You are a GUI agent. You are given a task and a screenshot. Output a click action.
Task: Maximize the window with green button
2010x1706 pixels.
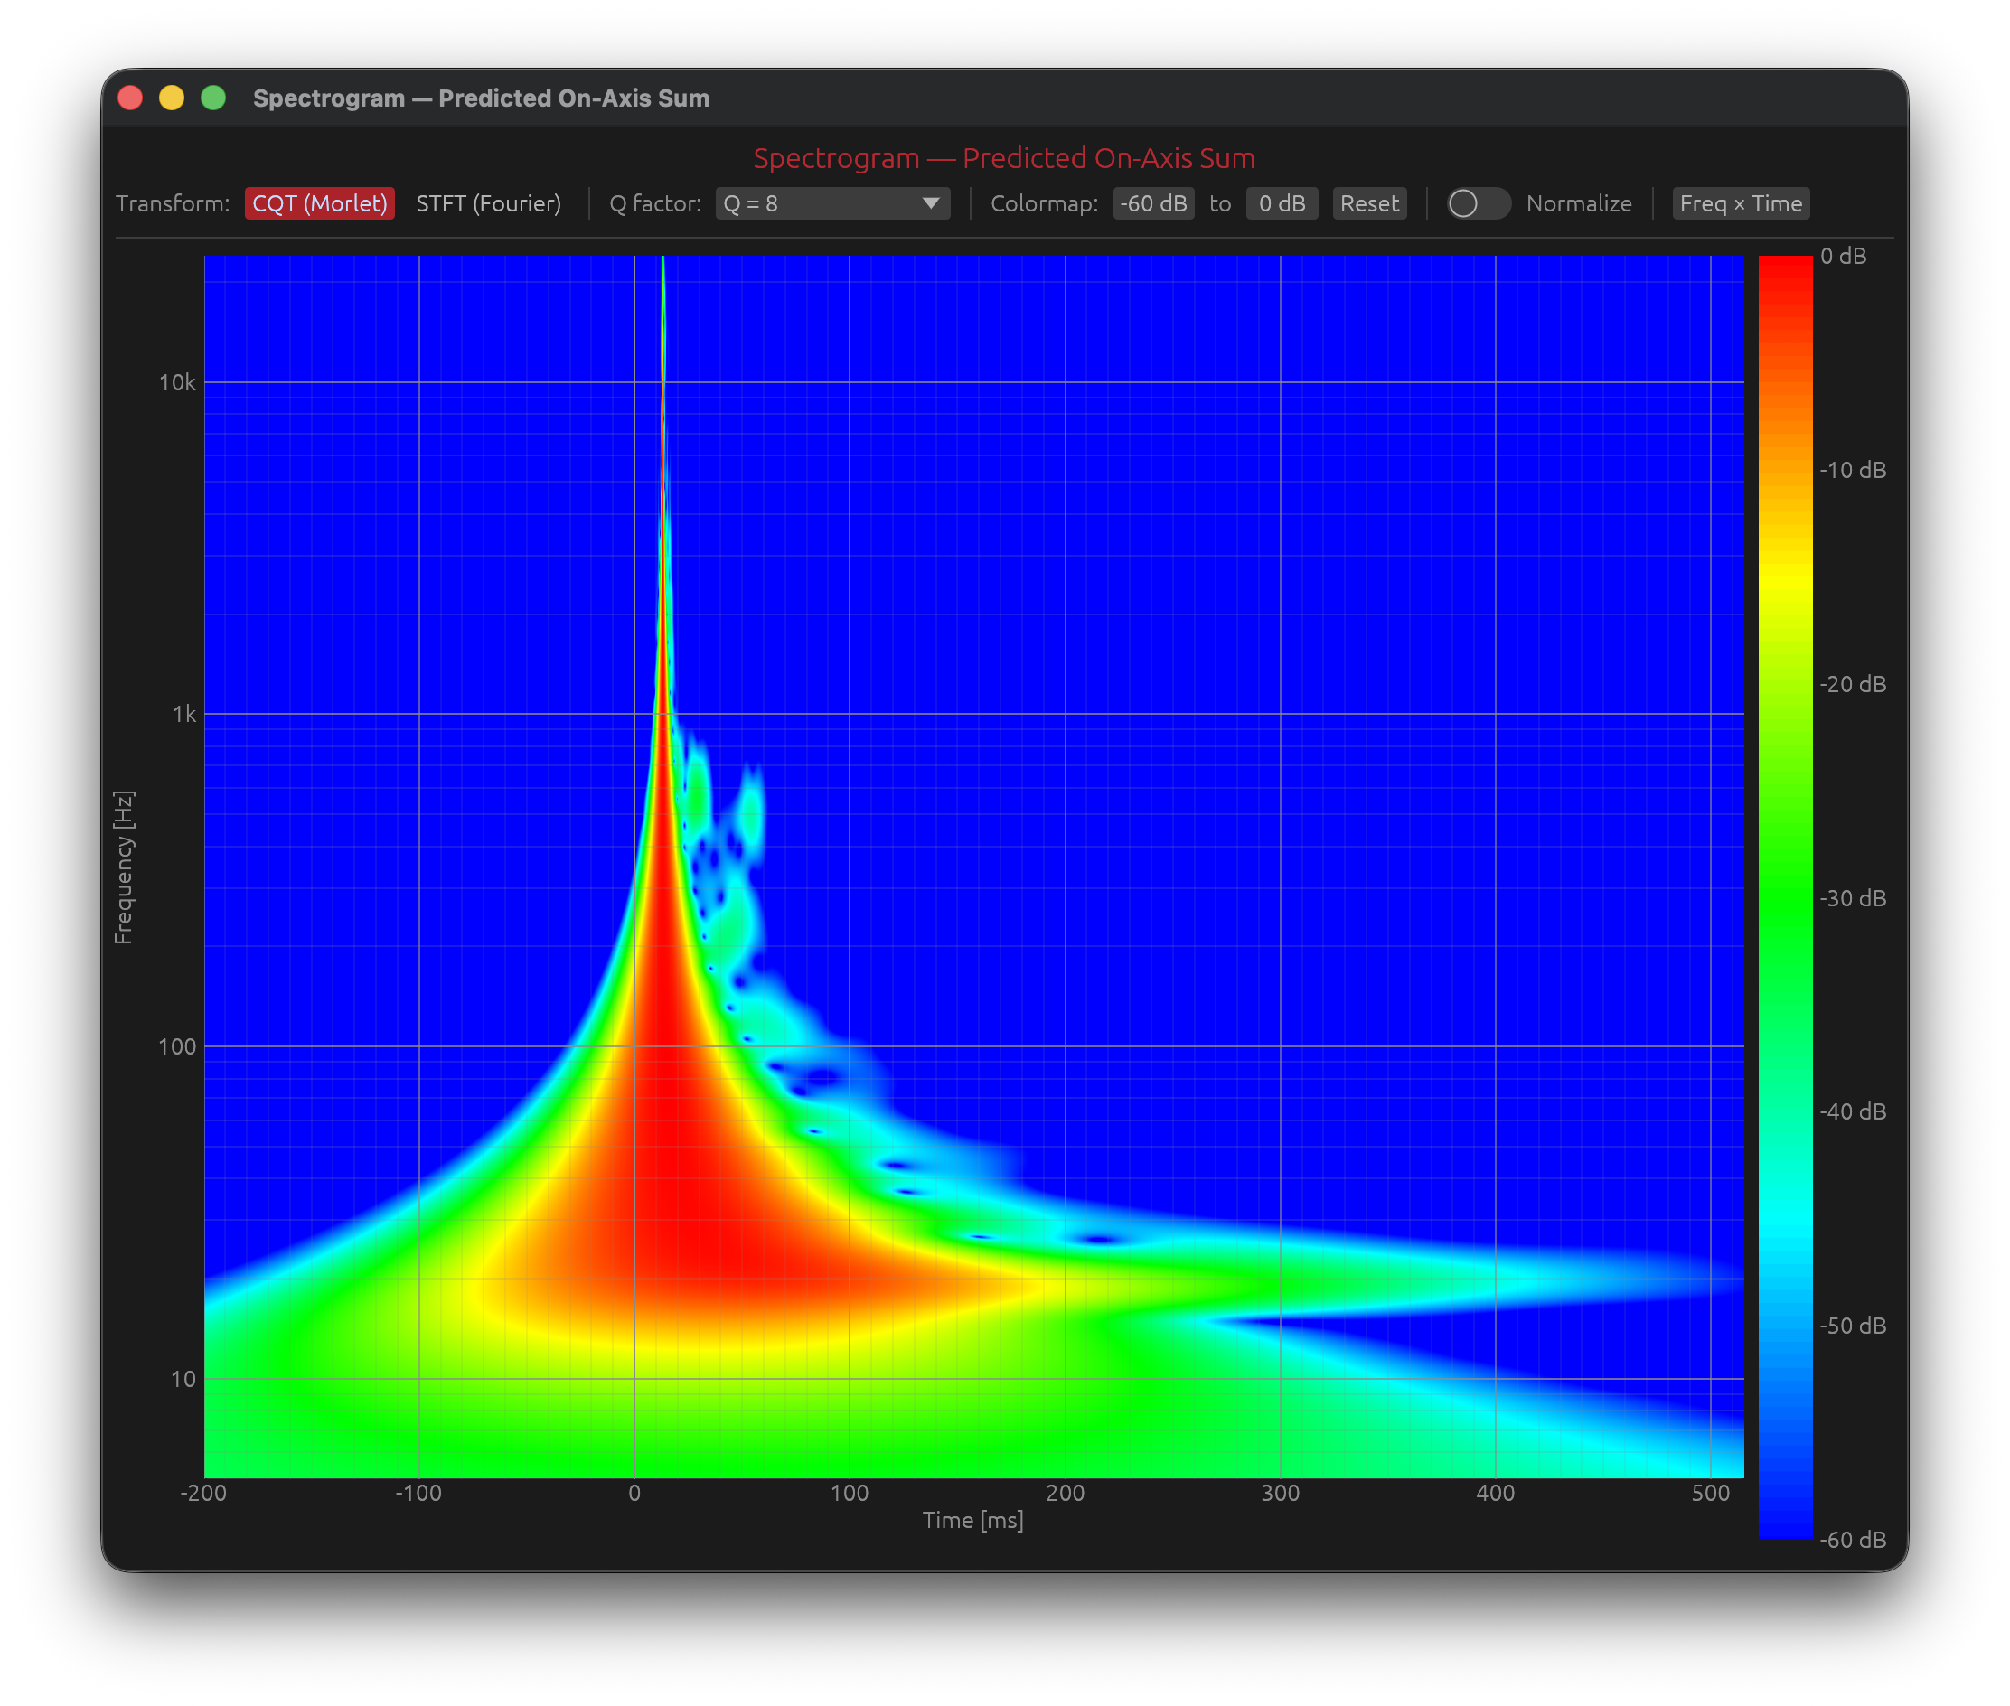coord(214,98)
